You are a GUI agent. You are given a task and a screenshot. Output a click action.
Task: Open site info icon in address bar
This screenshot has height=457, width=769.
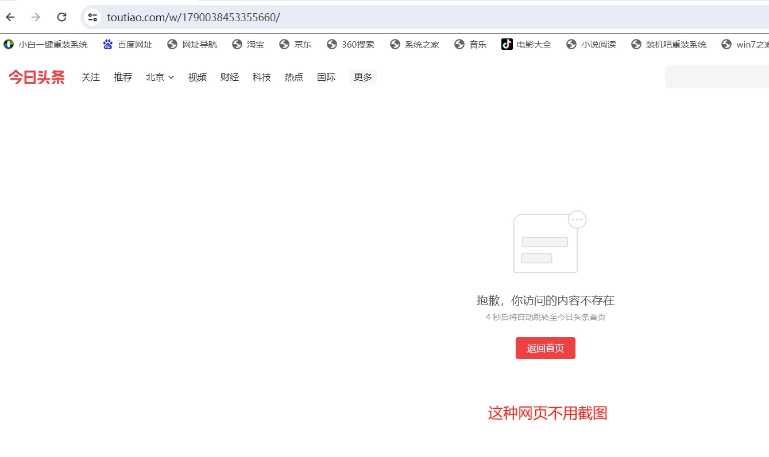(x=92, y=17)
